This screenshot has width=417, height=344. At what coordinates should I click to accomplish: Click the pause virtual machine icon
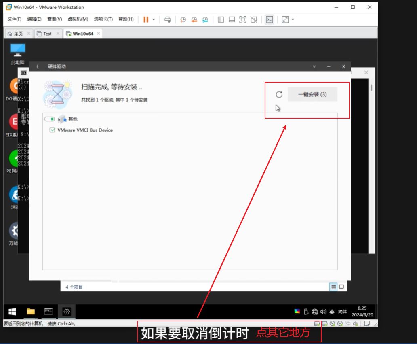click(x=146, y=19)
